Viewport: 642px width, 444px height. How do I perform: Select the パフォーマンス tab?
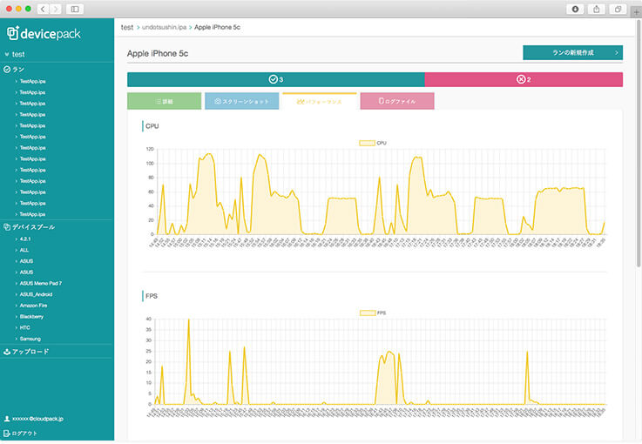click(x=320, y=101)
